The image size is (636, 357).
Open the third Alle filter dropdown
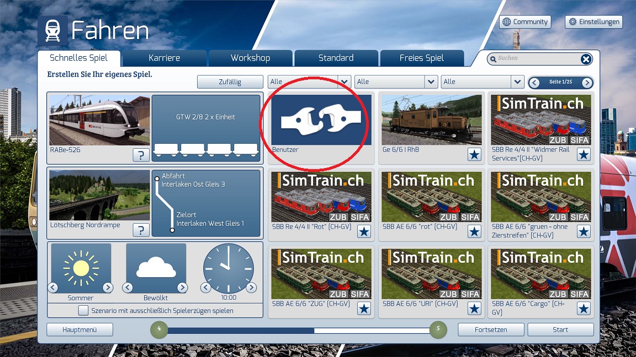click(483, 82)
